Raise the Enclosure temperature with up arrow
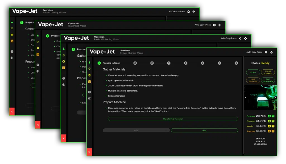Screen dimensions: 286x164 pos(269,116)
